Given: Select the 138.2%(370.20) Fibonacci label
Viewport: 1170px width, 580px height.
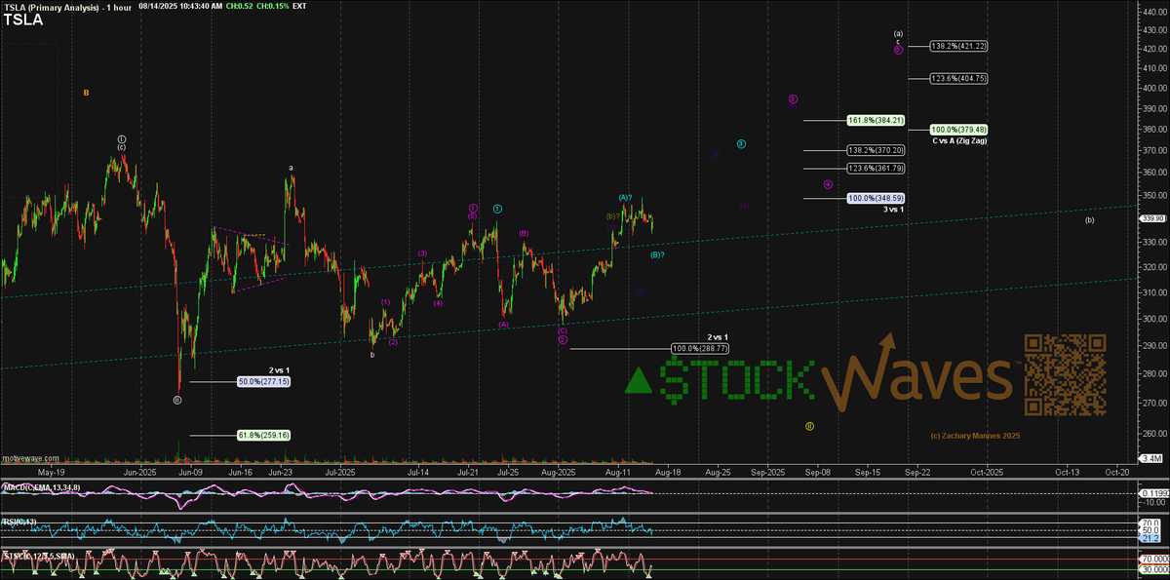Looking at the screenshot, I should [876, 150].
